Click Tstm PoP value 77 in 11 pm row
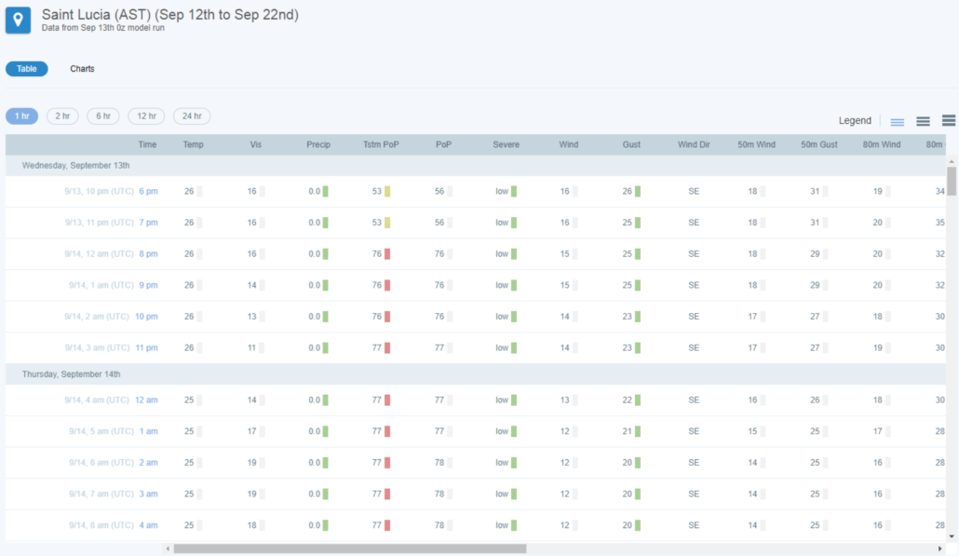The width and height of the screenshot is (959, 556). 377,347
